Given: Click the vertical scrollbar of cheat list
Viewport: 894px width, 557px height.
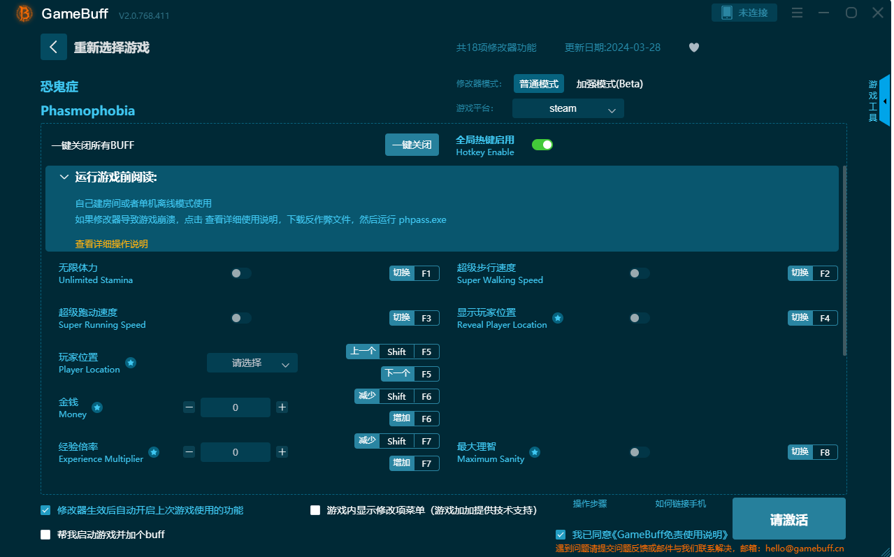Looking at the screenshot, I should (844, 261).
